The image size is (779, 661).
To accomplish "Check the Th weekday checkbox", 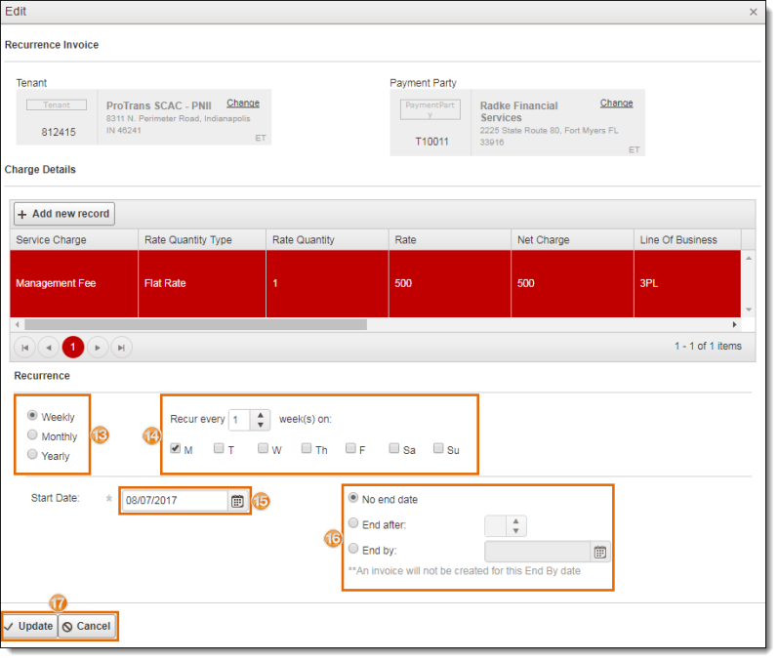I will [307, 449].
